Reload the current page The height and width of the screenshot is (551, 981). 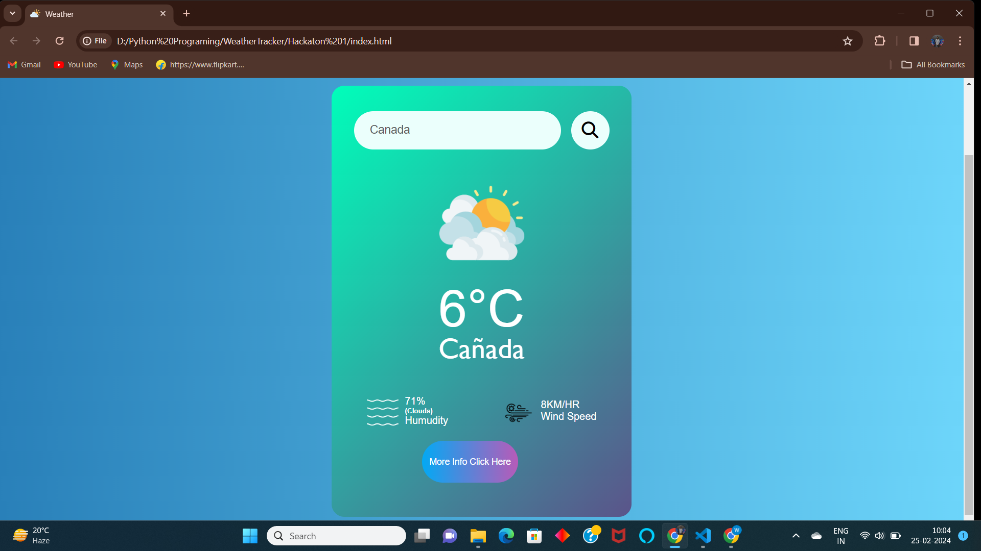pos(60,41)
